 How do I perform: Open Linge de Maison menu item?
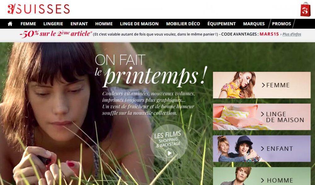coord(139,24)
